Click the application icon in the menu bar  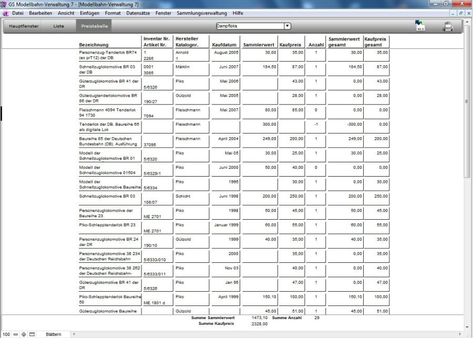point(5,13)
